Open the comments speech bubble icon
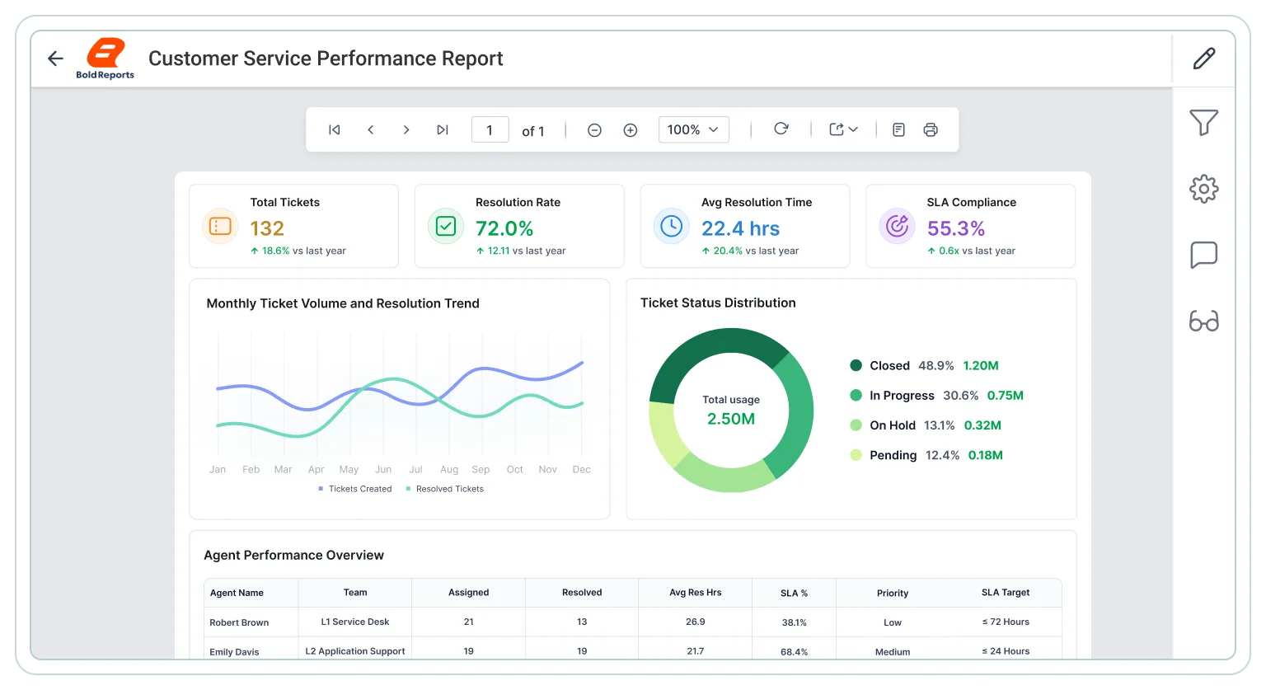The width and height of the screenshot is (1266, 690). coord(1204,255)
